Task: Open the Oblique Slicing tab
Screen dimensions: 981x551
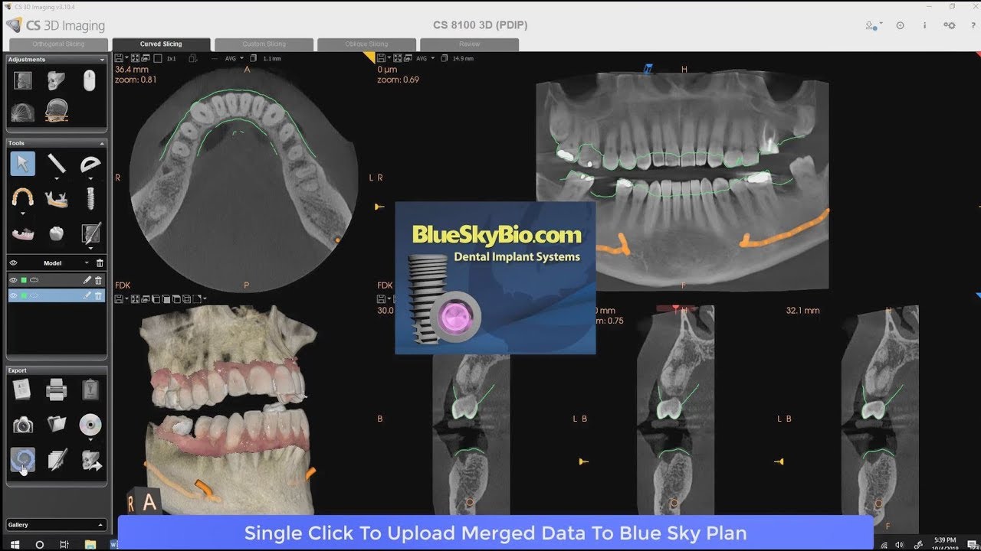Action: coord(366,44)
